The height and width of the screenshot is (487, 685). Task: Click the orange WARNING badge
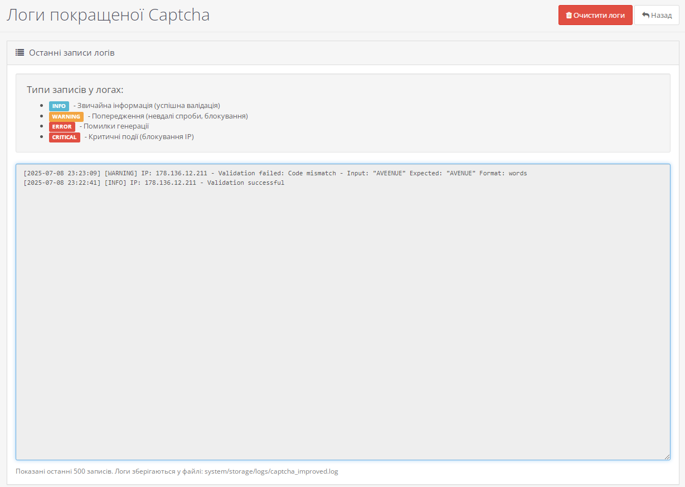66,116
